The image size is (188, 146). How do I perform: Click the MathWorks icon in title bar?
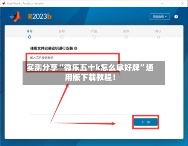[x=4, y=3]
